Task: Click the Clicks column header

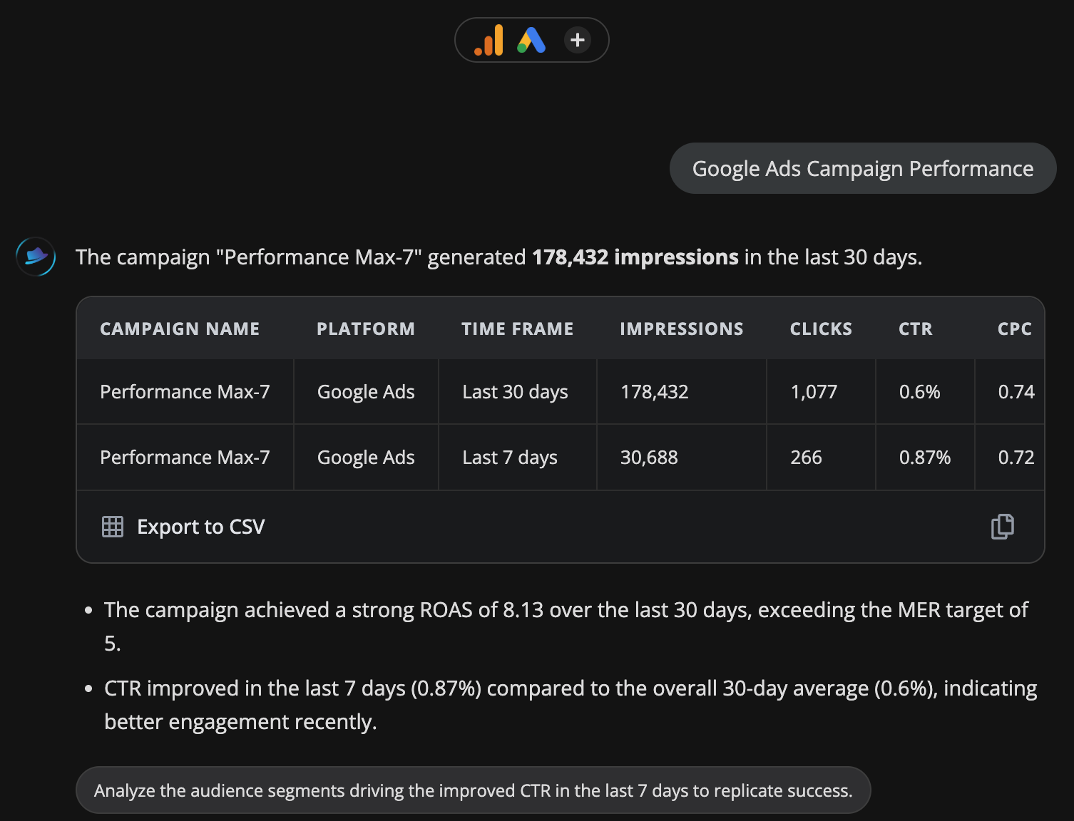Action: 821,329
